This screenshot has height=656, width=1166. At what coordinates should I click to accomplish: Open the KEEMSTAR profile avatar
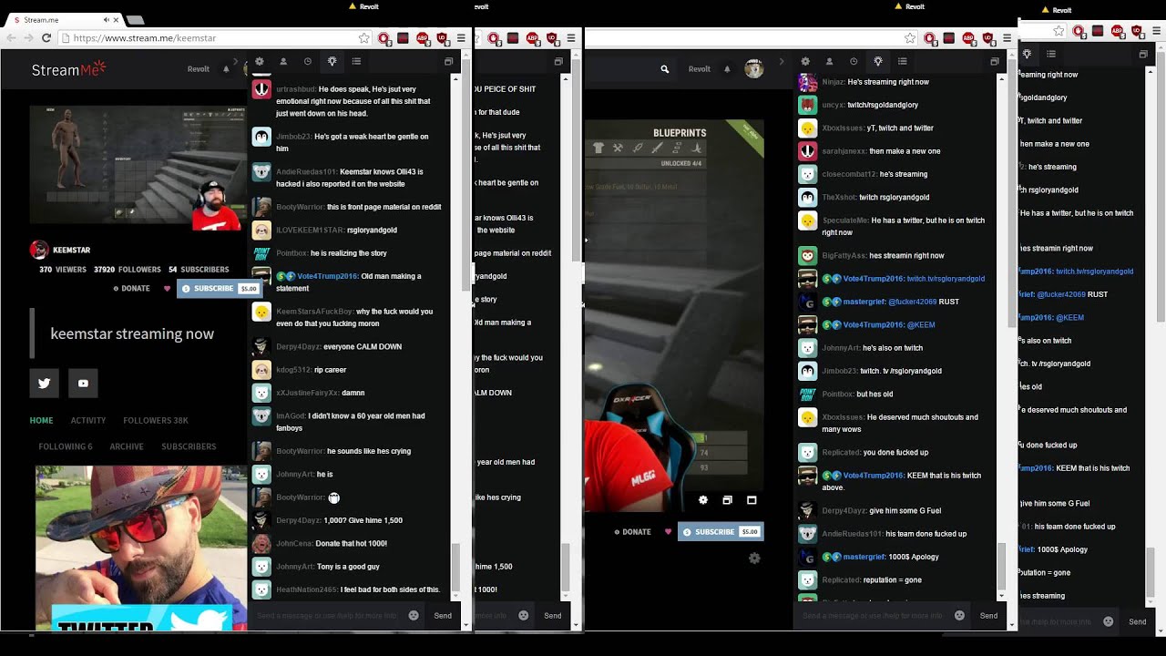click(x=39, y=250)
